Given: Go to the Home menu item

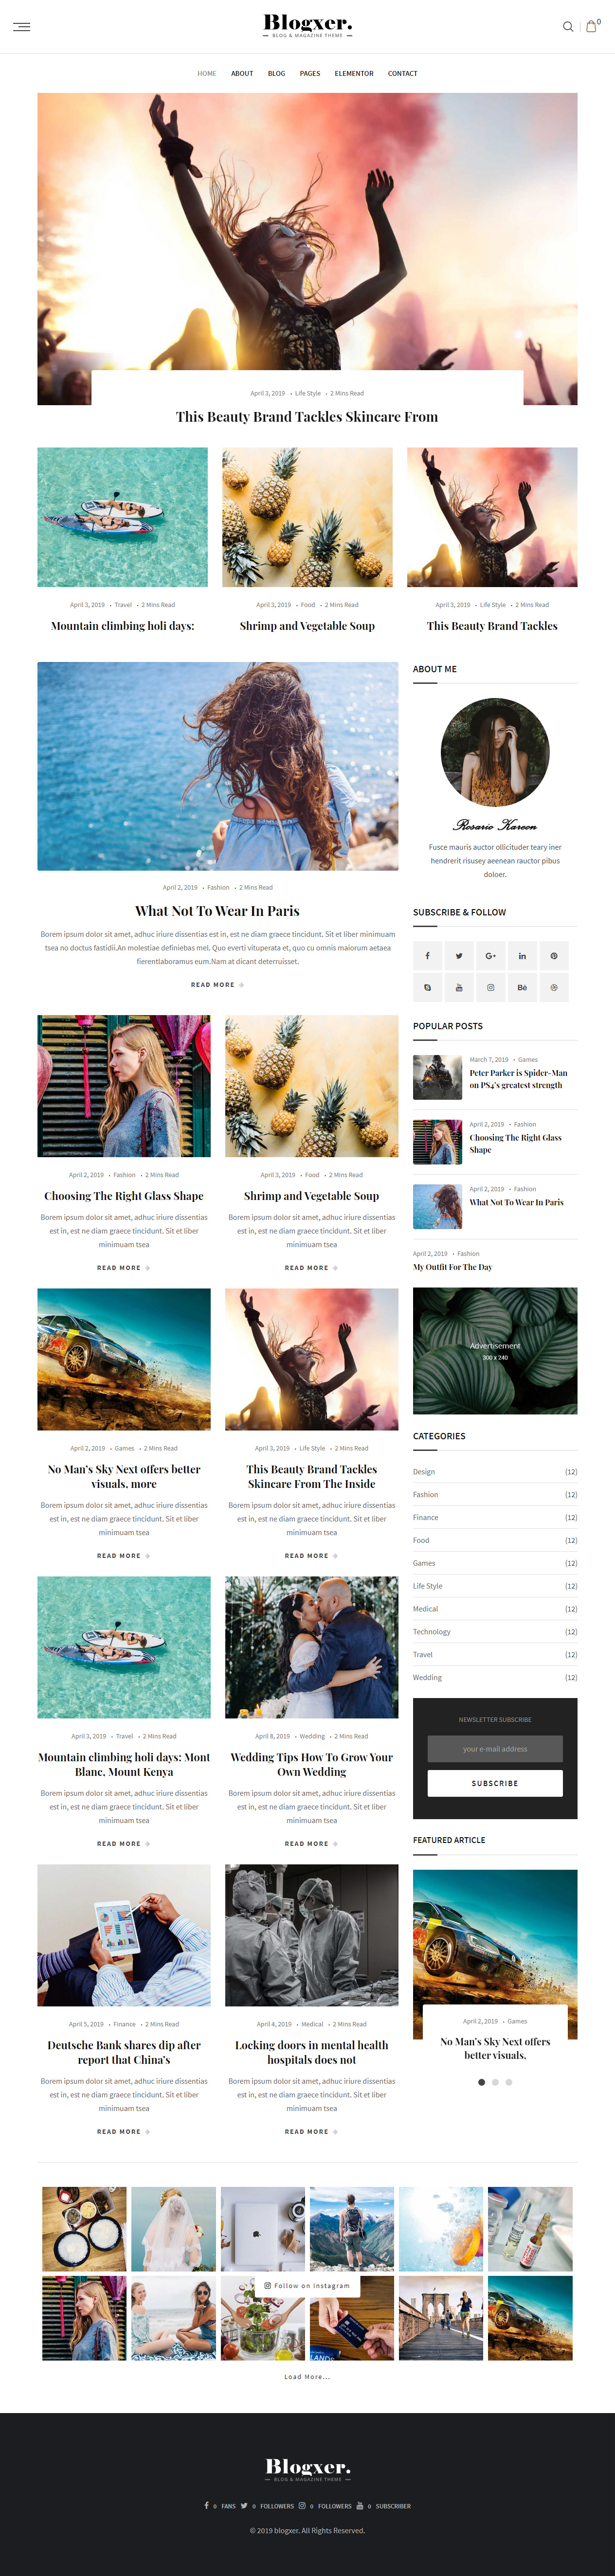Looking at the screenshot, I should coord(207,73).
